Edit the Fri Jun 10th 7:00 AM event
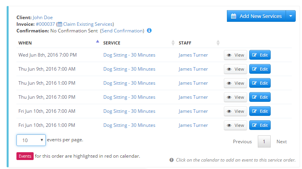This screenshot has height=169, width=302. click(x=260, y=111)
